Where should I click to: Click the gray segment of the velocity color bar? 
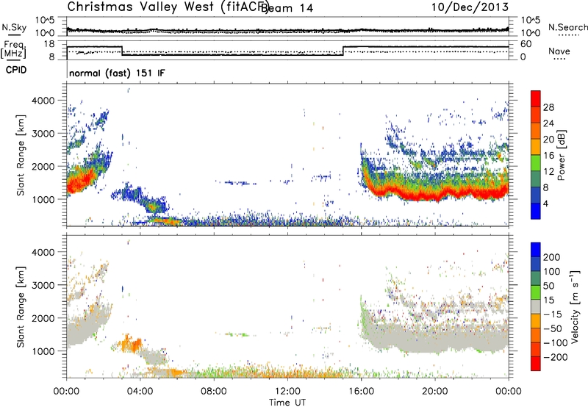click(x=536, y=306)
